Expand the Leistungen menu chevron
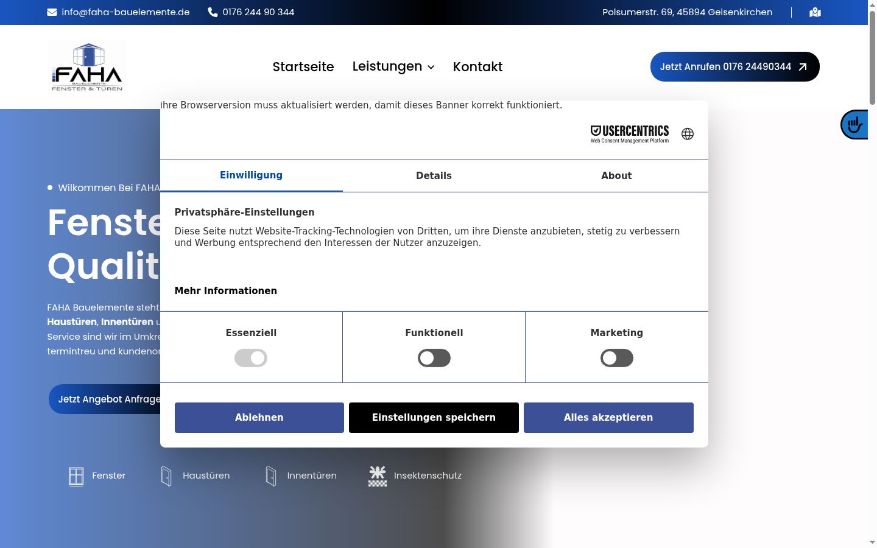Screen dimensions: 877x548 431,67
